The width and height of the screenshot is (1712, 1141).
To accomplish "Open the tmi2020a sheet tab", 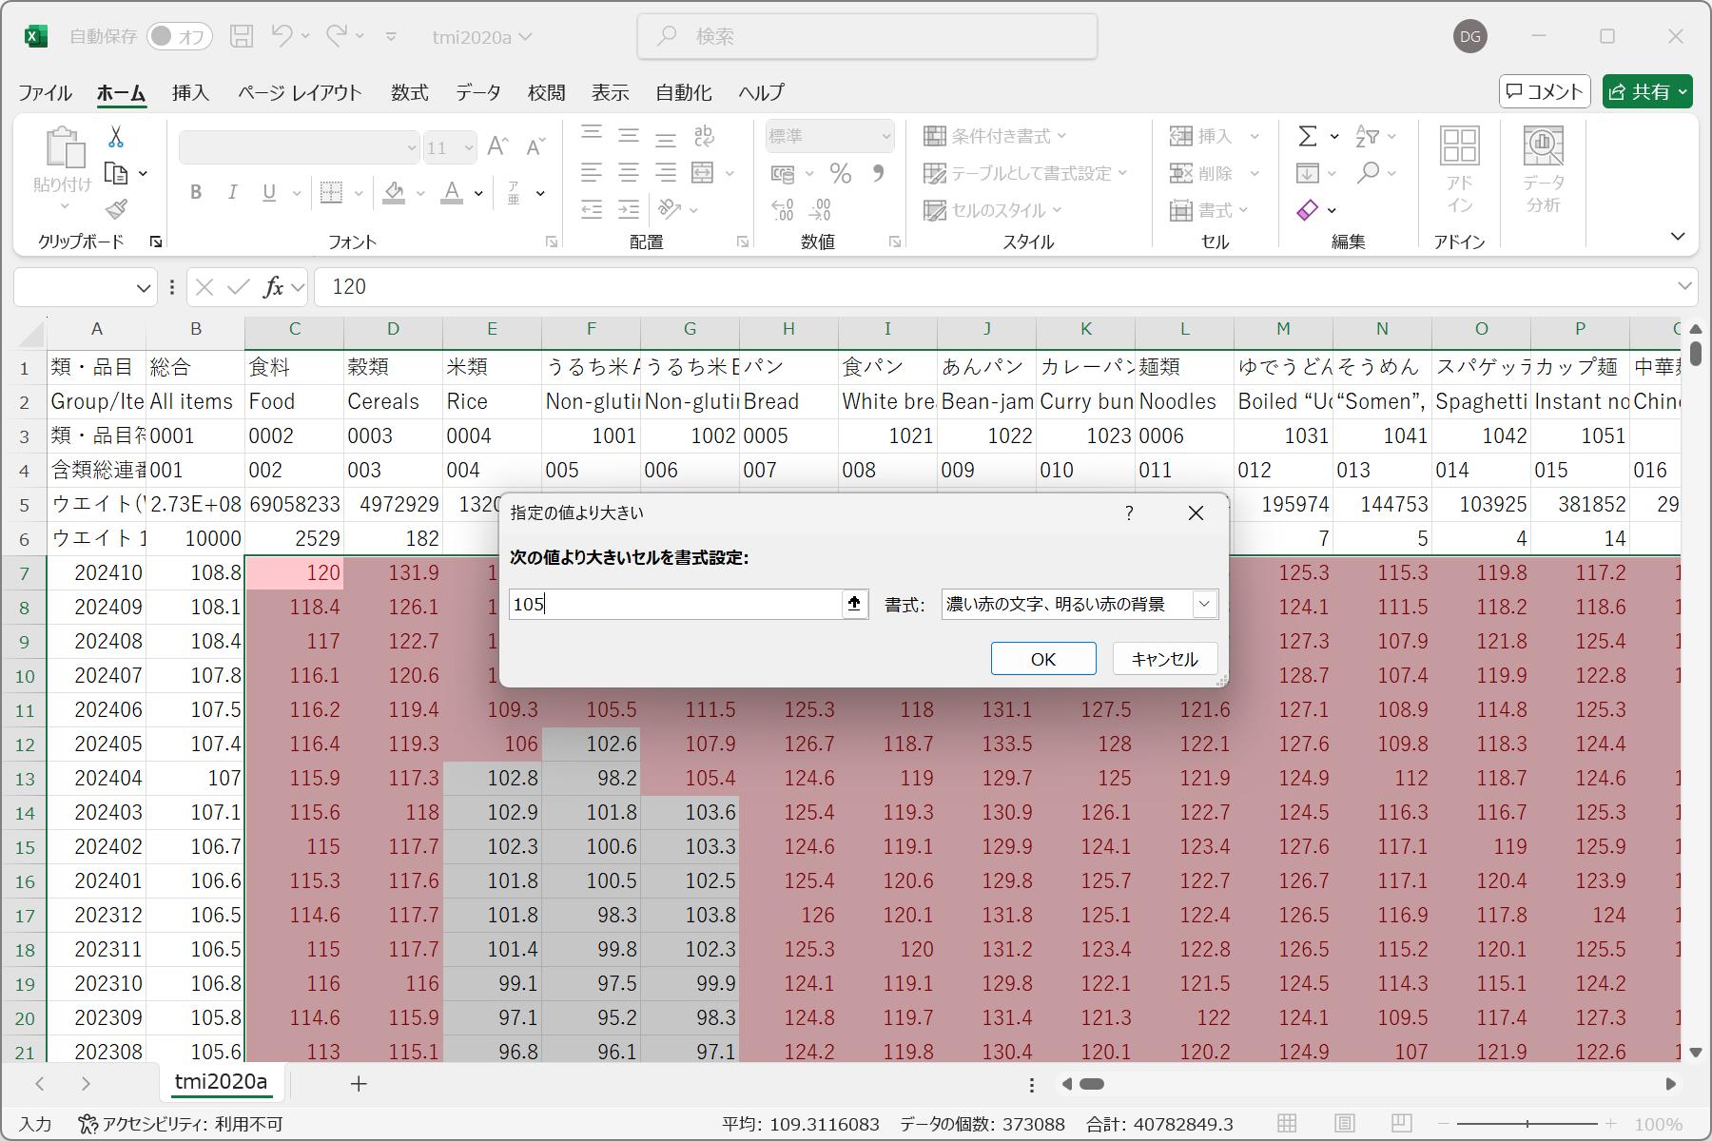I will [221, 1082].
